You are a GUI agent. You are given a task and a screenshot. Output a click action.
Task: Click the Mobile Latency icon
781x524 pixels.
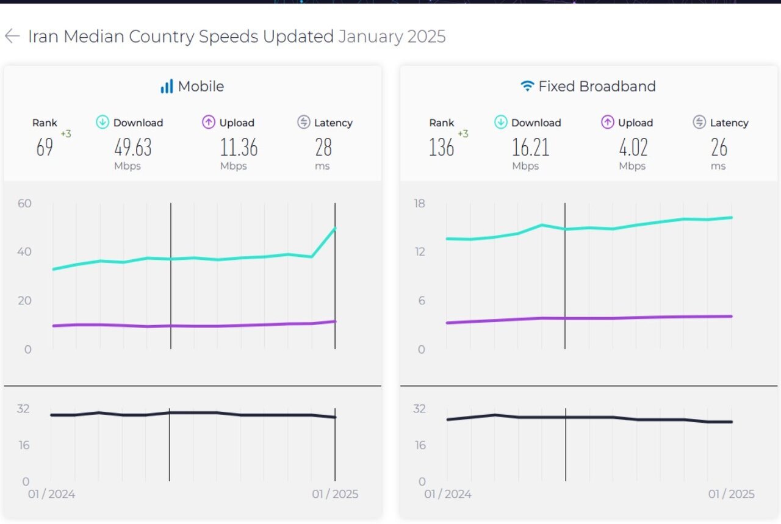click(304, 123)
